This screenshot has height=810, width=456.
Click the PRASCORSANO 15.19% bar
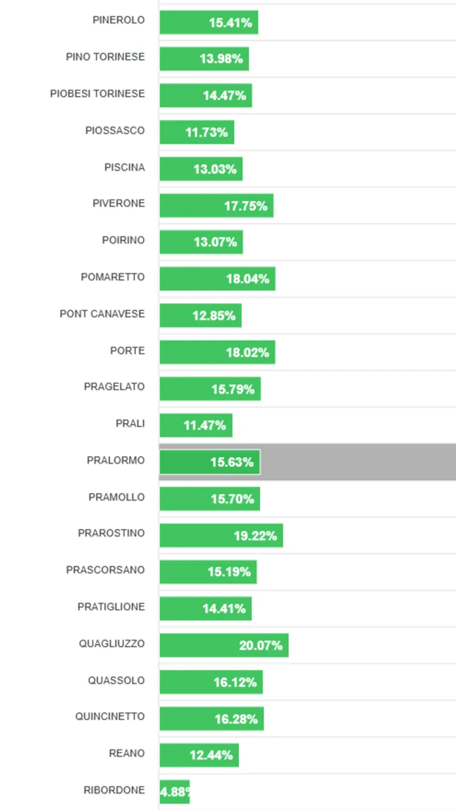(208, 572)
